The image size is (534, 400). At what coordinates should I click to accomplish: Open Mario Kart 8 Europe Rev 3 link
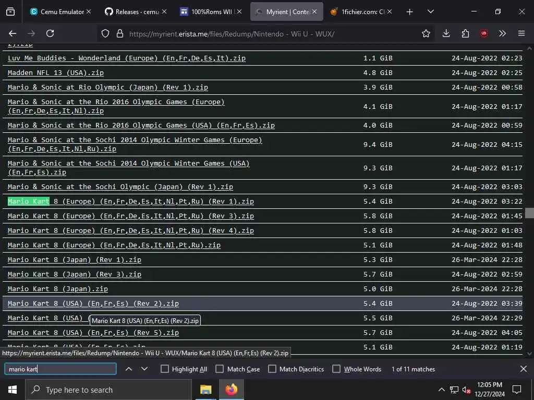click(131, 216)
